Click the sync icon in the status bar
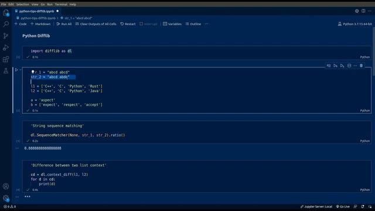Viewport: 375px width, 211px height. click(363, 206)
